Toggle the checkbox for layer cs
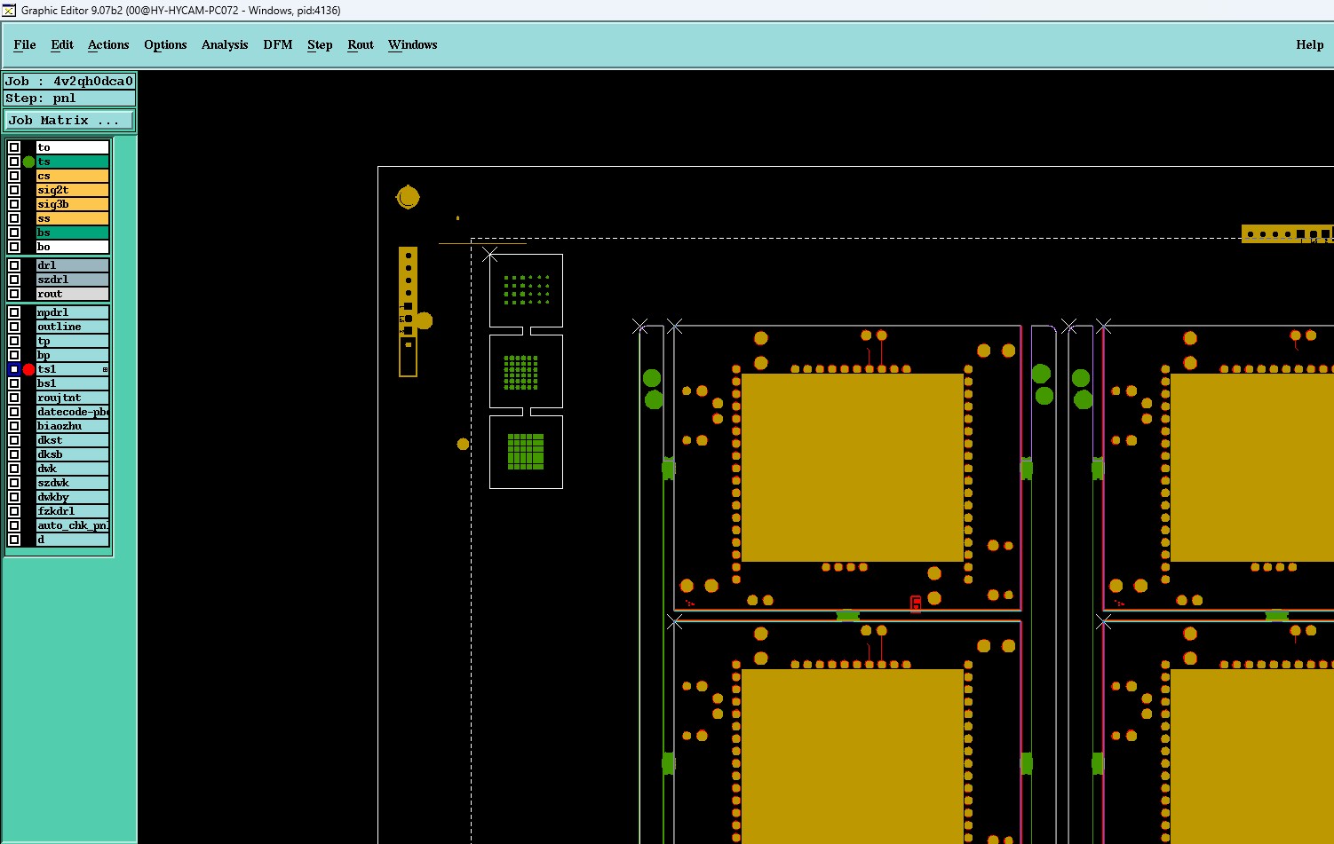 point(14,176)
